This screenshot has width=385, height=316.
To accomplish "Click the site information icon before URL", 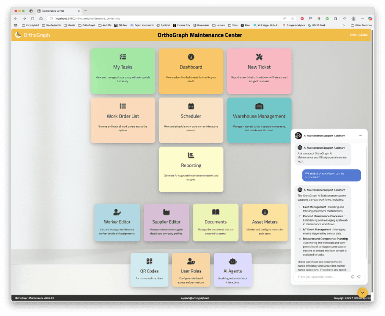I will click(x=51, y=18).
